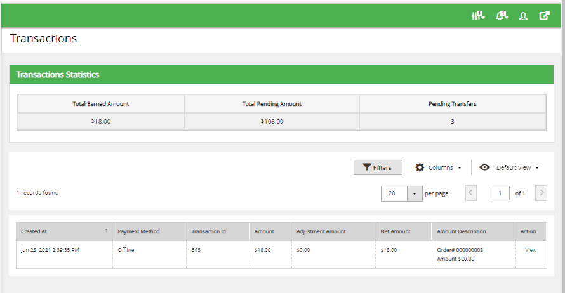Sort by Net Amount column header

395,231
